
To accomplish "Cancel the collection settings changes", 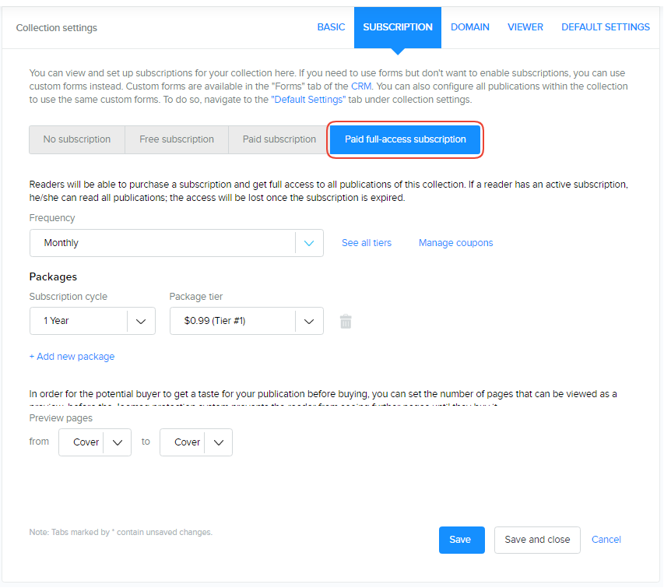I will click(x=606, y=540).
